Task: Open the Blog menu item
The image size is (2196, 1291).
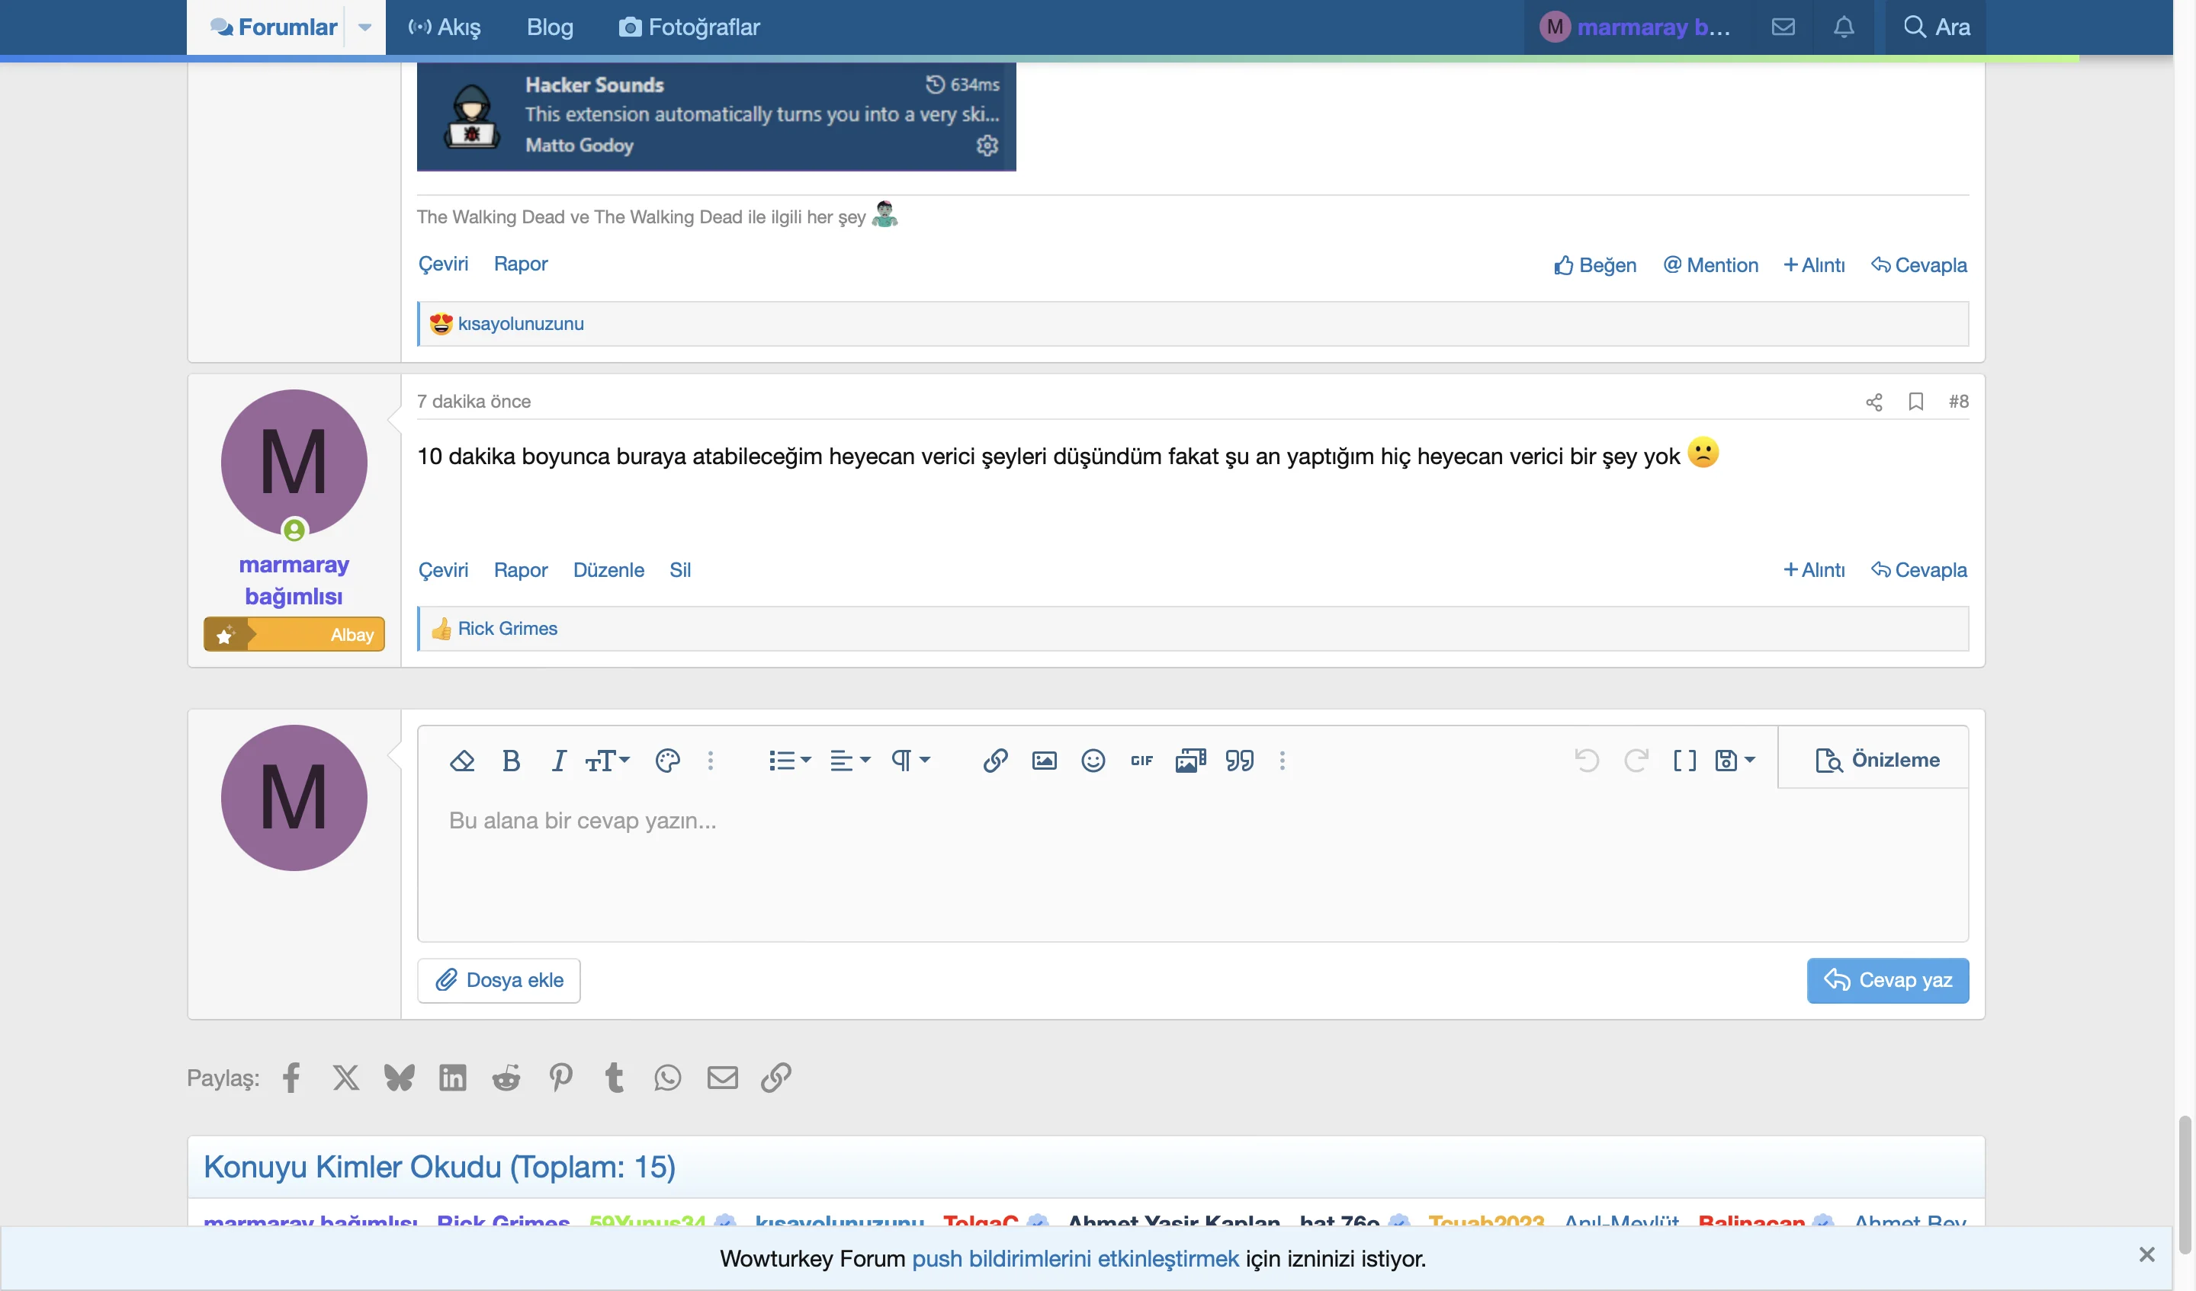Action: click(550, 27)
